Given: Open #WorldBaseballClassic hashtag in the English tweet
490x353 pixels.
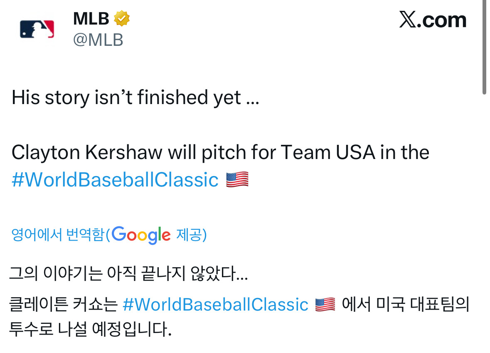Looking at the screenshot, I should [115, 180].
